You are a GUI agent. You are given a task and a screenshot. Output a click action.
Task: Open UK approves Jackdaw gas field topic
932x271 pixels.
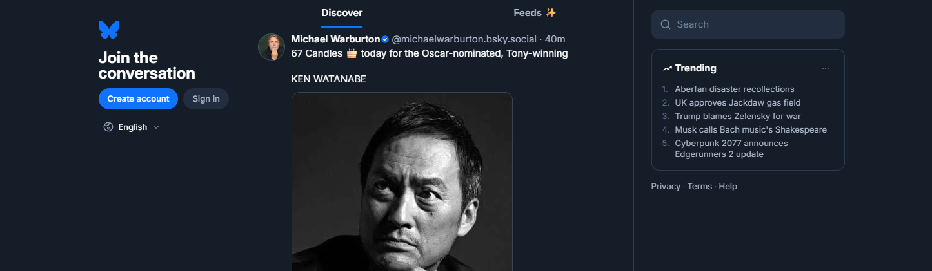click(x=738, y=102)
